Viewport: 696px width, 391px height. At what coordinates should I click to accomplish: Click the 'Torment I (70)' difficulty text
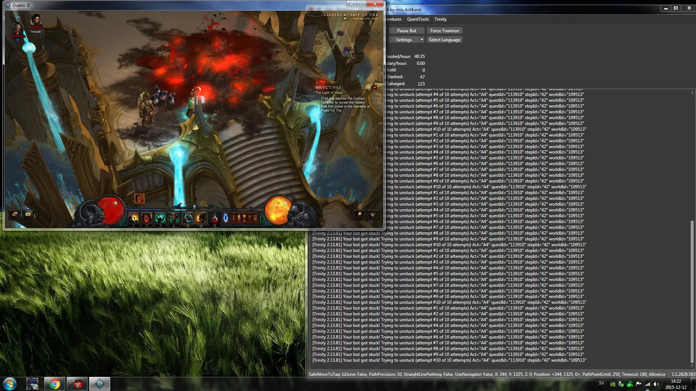pyautogui.click(x=361, y=19)
